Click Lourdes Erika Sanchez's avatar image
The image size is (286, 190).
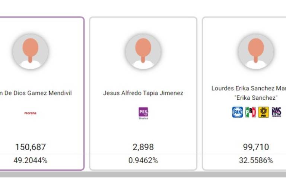pyautogui.click(x=256, y=52)
